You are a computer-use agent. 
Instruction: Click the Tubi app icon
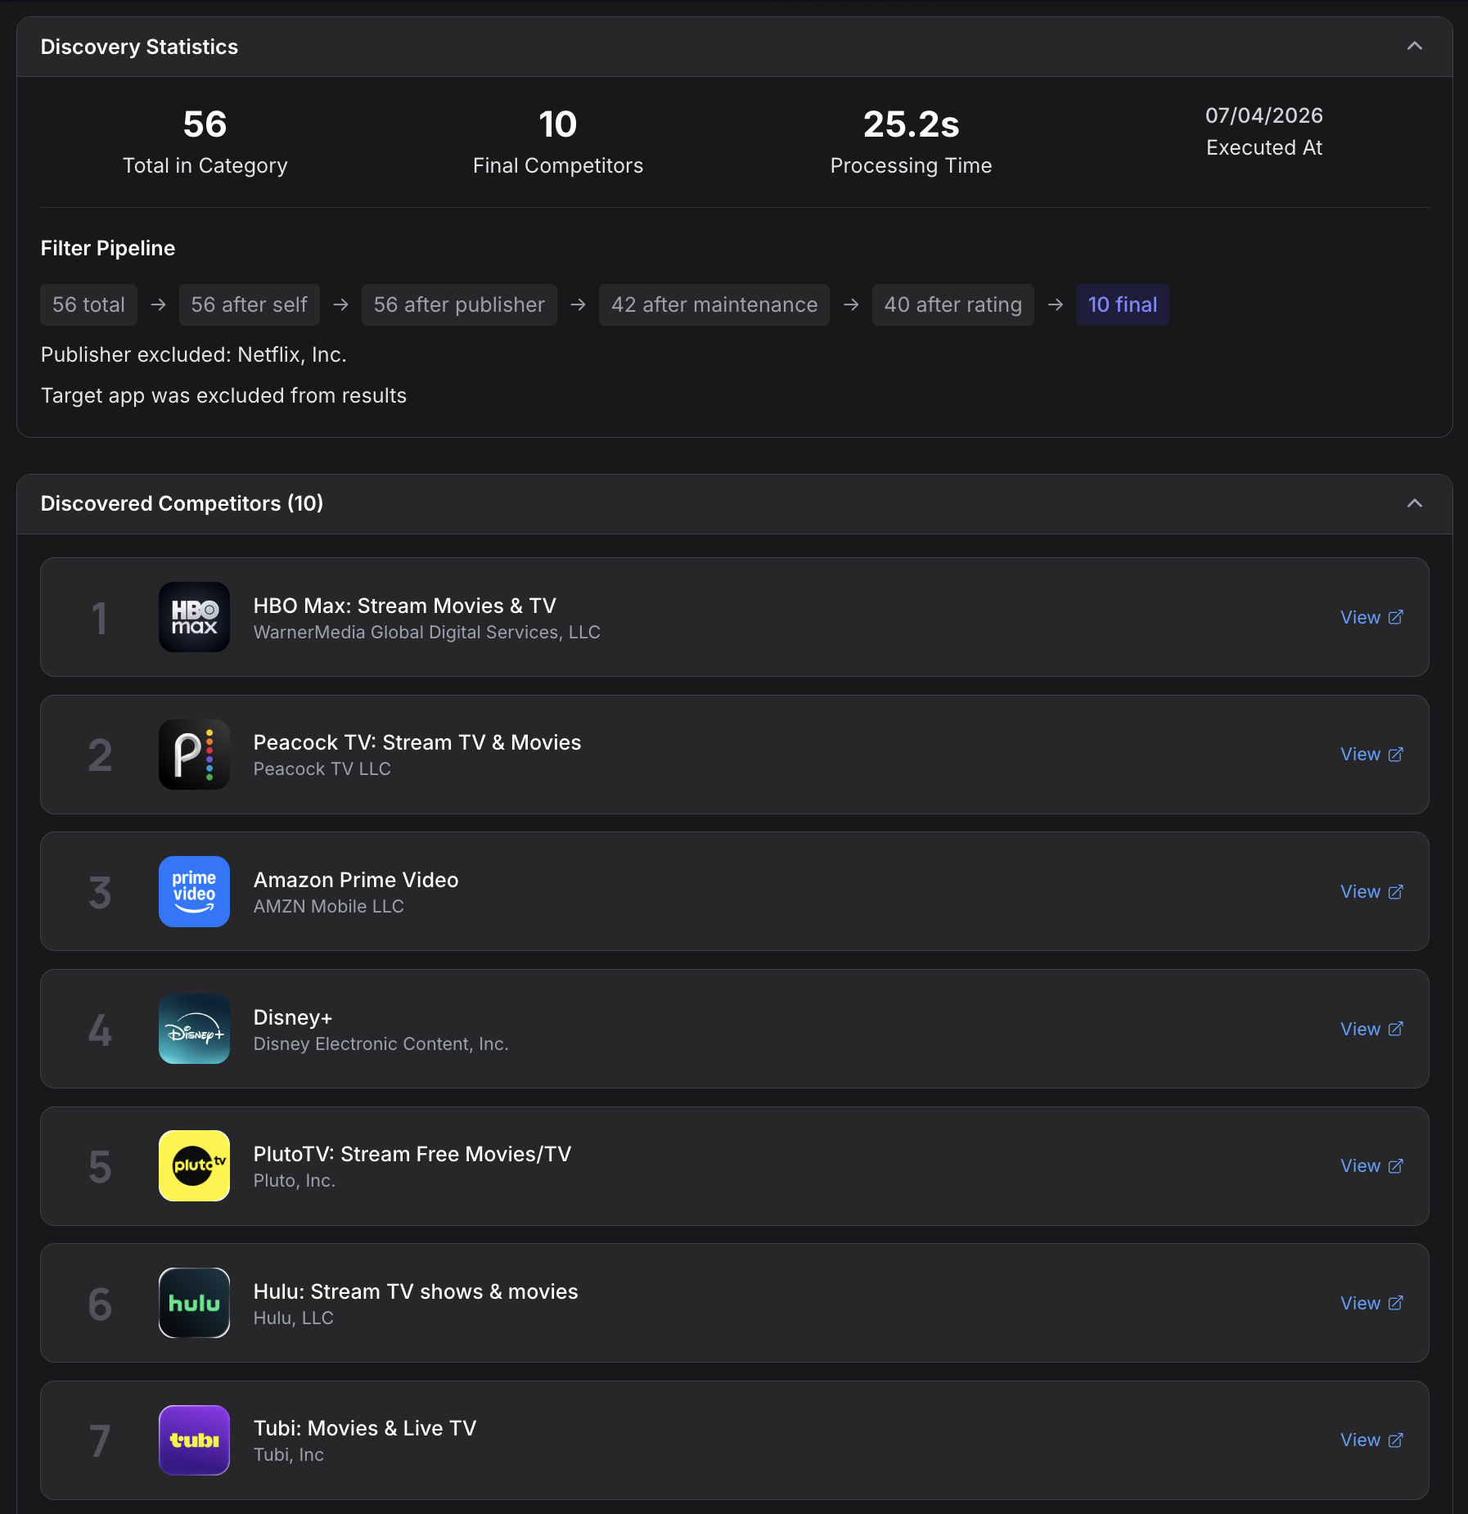pyautogui.click(x=194, y=1440)
